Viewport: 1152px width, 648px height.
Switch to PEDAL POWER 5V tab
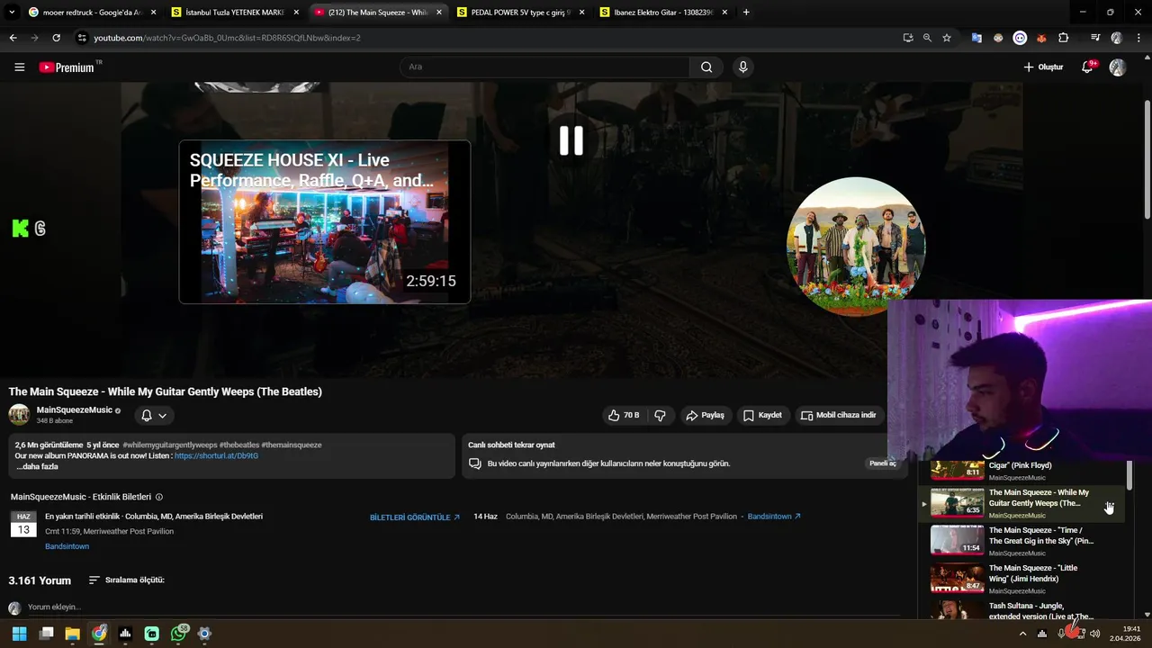[x=519, y=13]
